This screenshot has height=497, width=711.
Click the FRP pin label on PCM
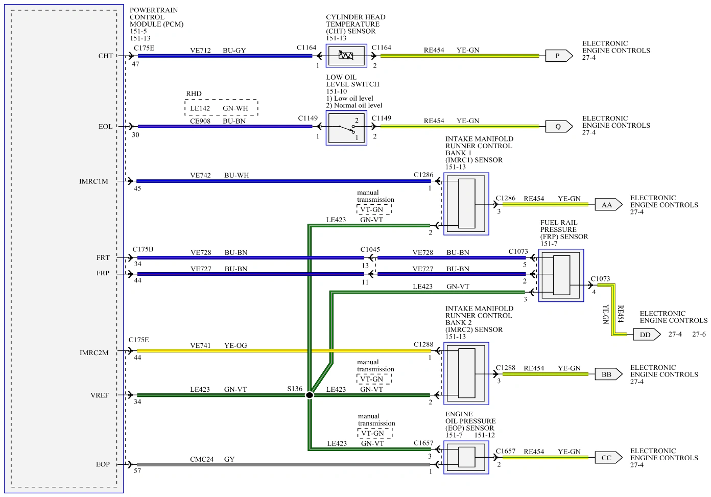(x=103, y=273)
